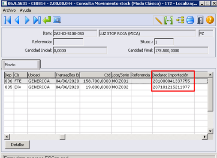Click the printer icon
217x158 pixels.
190,20
